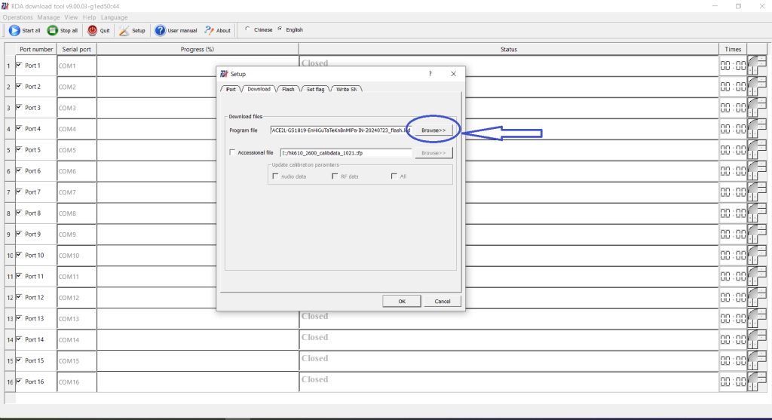Switch to the Flash tab
Screen dimensions: 772x420
click(288, 89)
